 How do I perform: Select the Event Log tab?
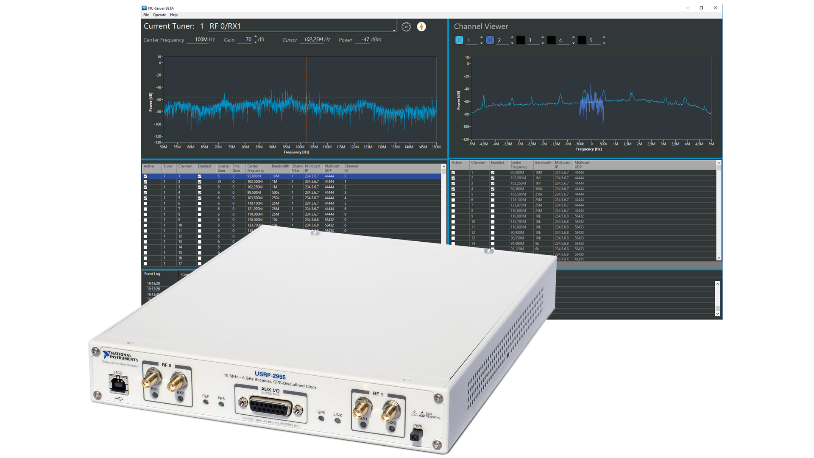[152, 274]
